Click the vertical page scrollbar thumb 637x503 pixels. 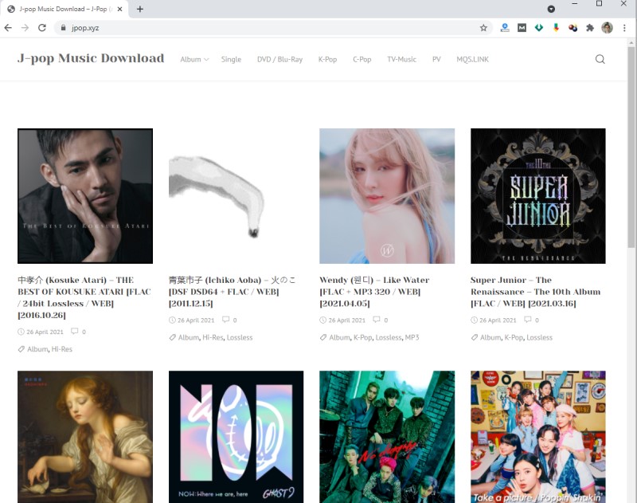tap(631, 147)
